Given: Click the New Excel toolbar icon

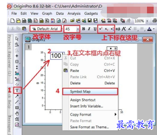Looking at the screenshot, I should (30, 21).
